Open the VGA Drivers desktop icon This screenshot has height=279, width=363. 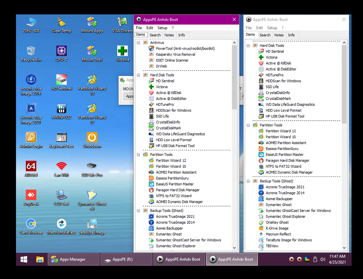coord(122,25)
